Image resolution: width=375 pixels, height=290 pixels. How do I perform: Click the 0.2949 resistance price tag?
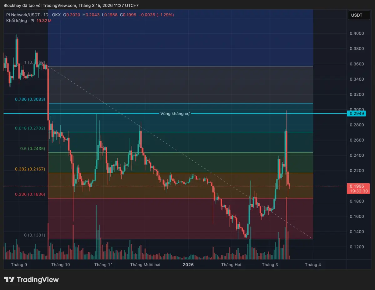click(356, 113)
